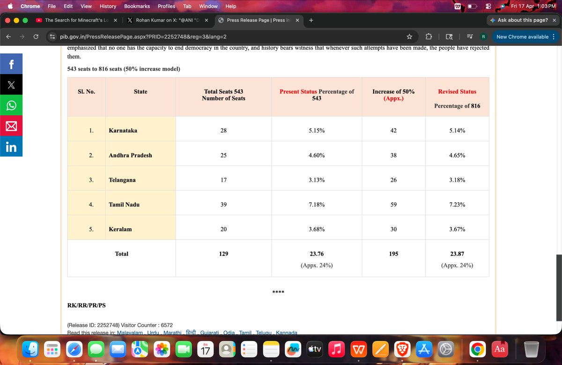Open the Edit menu
Image resolution: width=562 pixels, height=365 pixels.
pos(68,6)
